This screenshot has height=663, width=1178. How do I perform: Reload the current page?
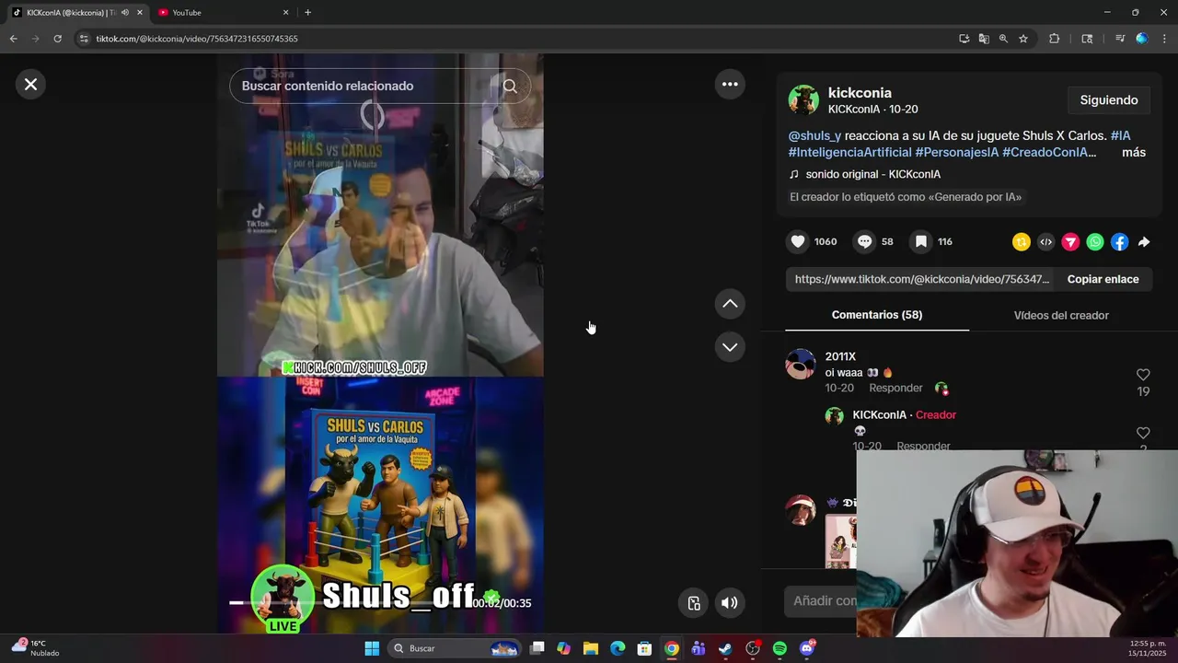pos(57,39)
